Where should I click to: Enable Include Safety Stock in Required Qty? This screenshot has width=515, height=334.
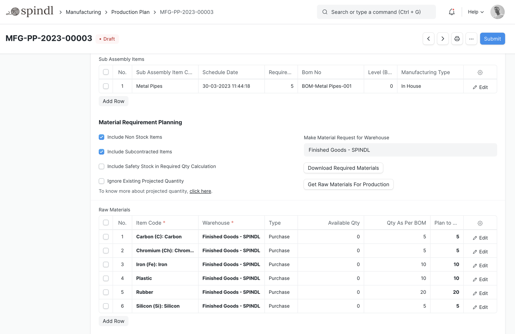[x=102, y=166]
